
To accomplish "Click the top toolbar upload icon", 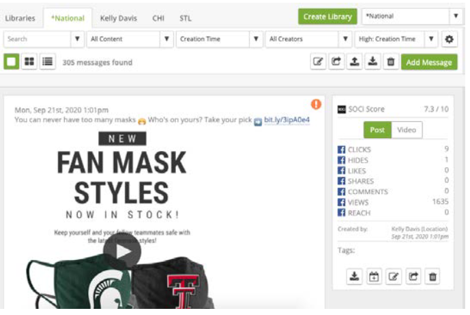I will point(355,61).
